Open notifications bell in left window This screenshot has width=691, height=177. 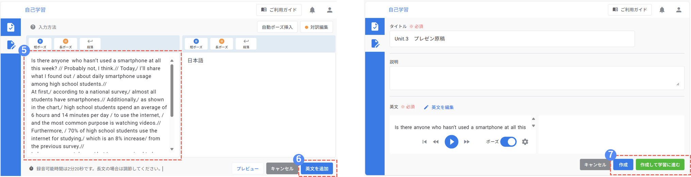pos(312,10)
